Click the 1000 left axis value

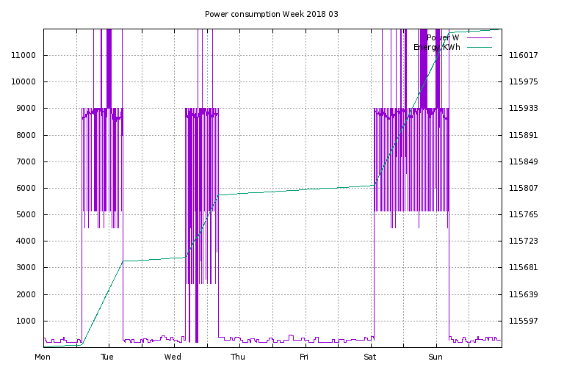pyautogui.click(x=26, y=321)
